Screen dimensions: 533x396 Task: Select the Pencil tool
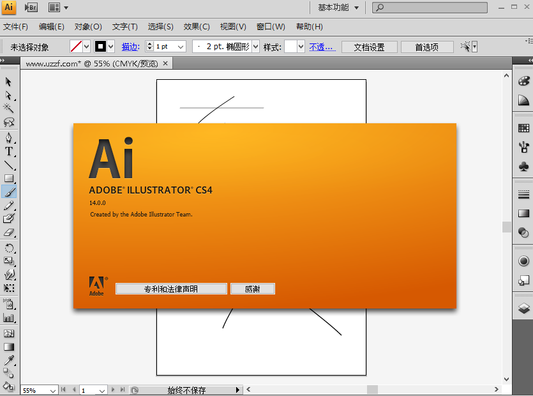pyautogui.click(x=8, y=206)
